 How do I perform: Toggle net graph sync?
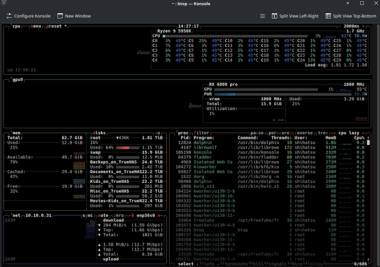point(88,215)
